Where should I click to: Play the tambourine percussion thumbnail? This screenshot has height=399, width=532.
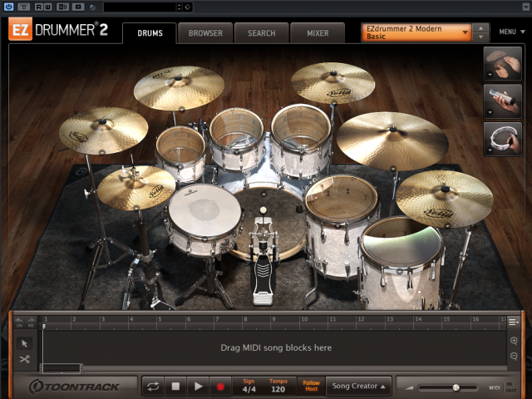point(502,139)
